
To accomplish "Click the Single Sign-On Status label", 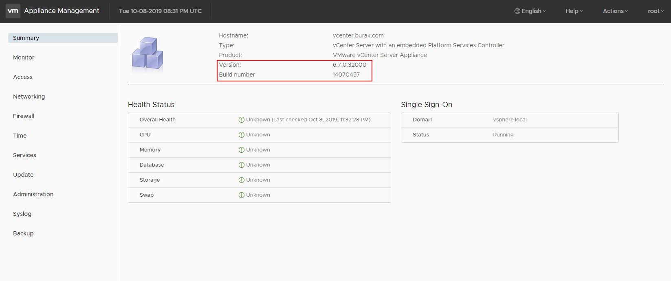I will 421,135.
